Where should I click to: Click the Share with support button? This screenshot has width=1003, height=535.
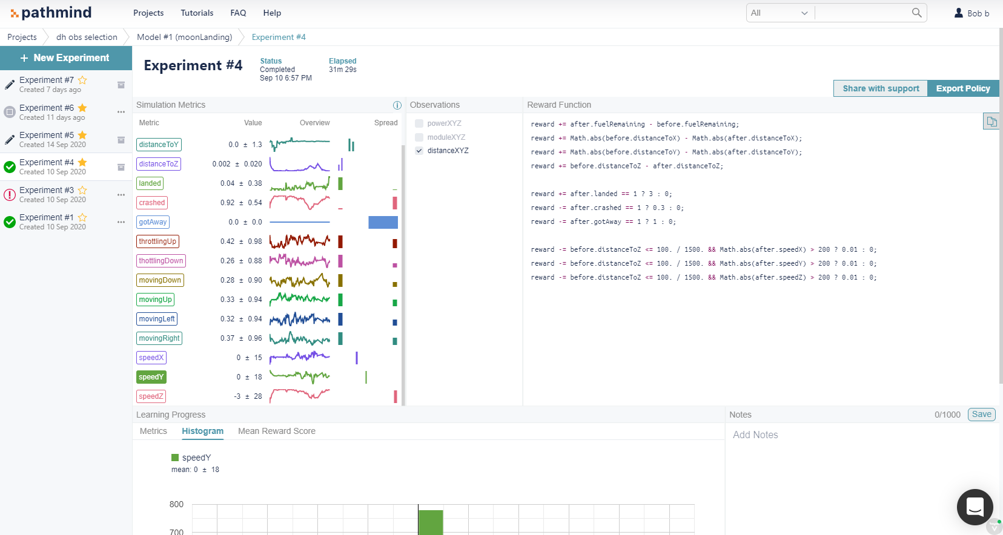[881, 88]
